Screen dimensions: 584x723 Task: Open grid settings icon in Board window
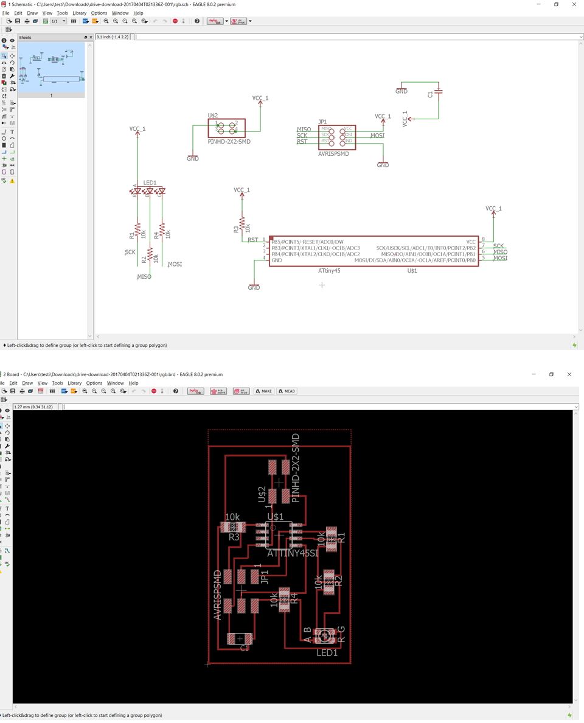point(4,399)
